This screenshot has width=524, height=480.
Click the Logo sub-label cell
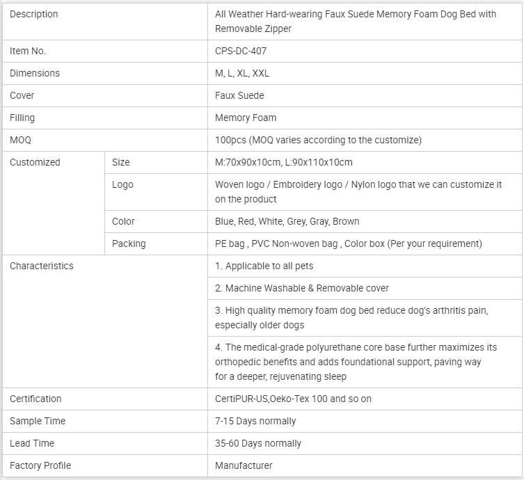pyautogui.click(x=122, y=184)
